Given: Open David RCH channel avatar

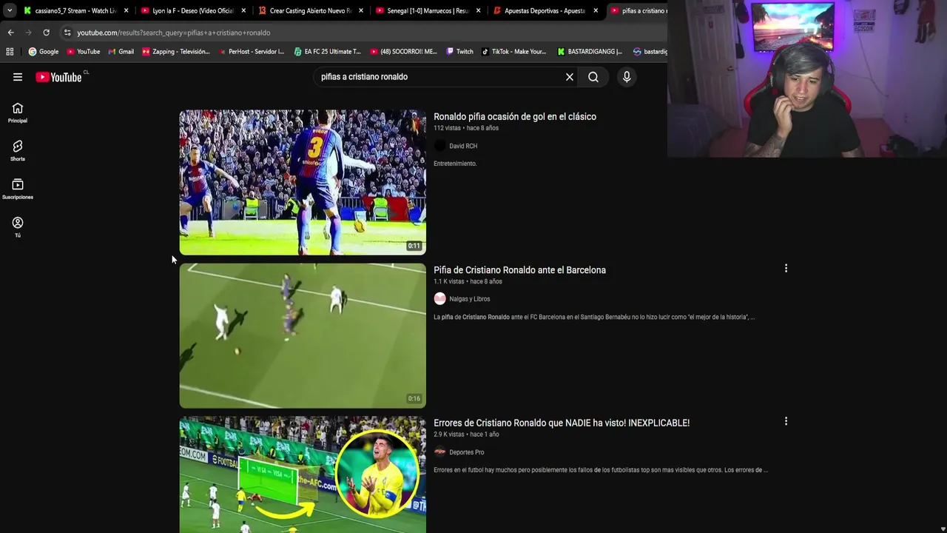Looking at the screenshot, I should (440, 146).
